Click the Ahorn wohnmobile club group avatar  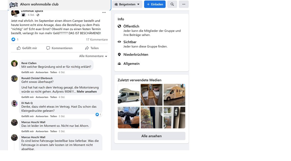(14, 4)
